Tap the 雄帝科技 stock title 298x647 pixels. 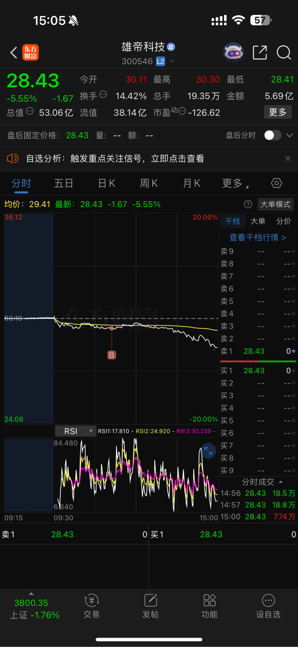coord(143,47)
